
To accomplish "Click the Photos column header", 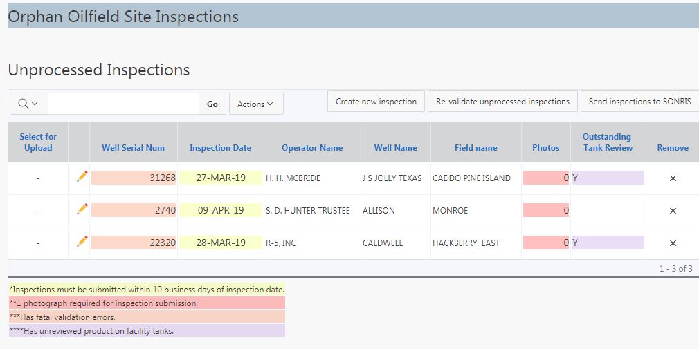I will pos(545,148).
